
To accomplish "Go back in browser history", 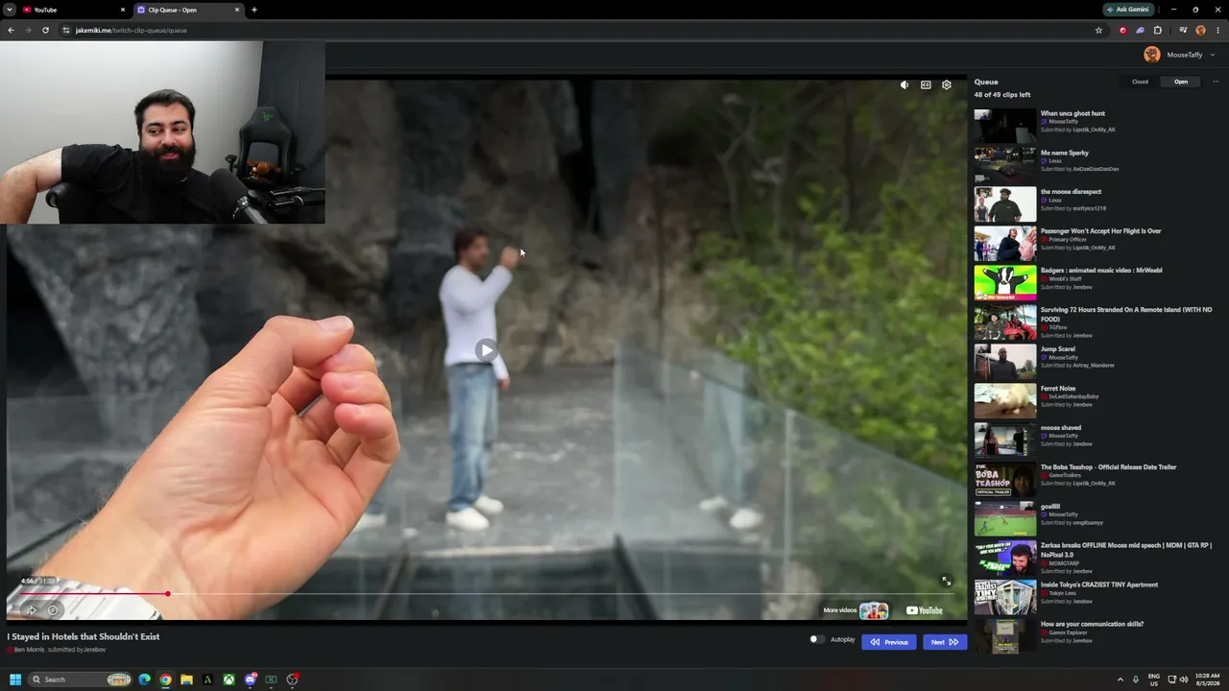I will [11, 30].
